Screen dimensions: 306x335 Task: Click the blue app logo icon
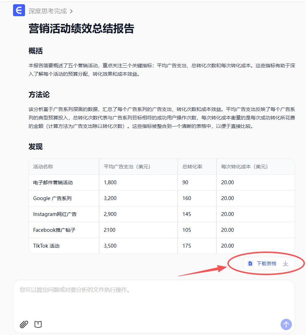(19, 11)
